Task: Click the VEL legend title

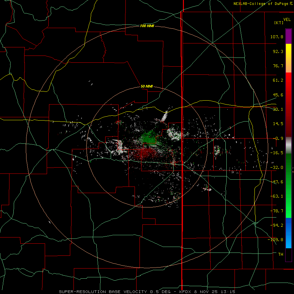Action: tap(287, 19)
